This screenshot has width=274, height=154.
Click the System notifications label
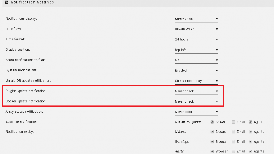(x=21, y=70)
